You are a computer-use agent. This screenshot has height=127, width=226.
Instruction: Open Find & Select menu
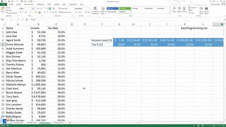(x=206, y=10)
